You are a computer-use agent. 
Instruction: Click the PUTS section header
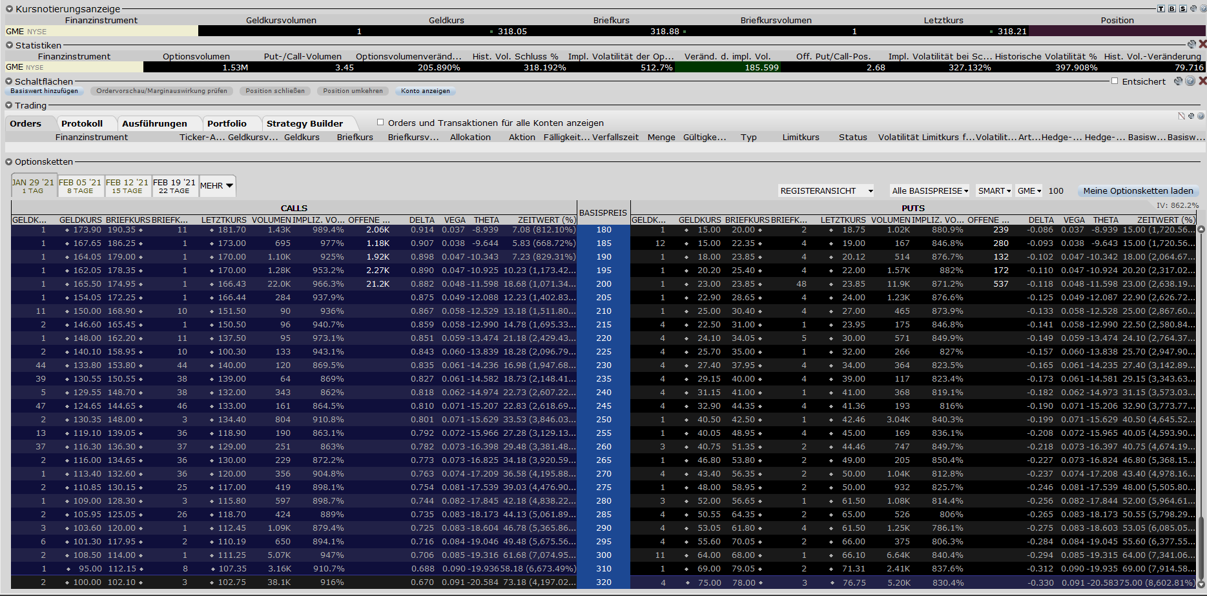tap(913, 208)
